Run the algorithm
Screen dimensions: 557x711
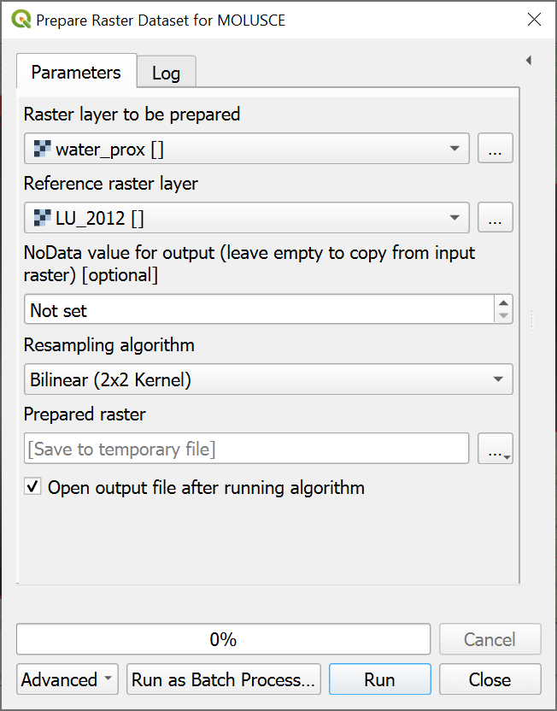pyautogui.click(x=379, y=680)
